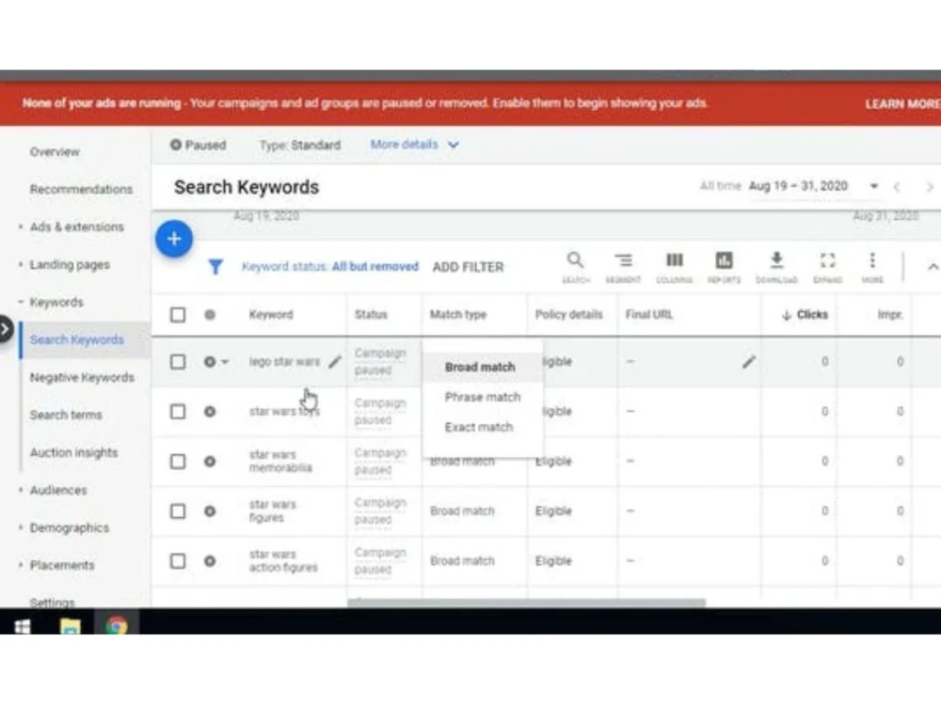Open Recommendations in sidebar
The image size is (941, 705).
pyautogui.click(x=81, y=190)
